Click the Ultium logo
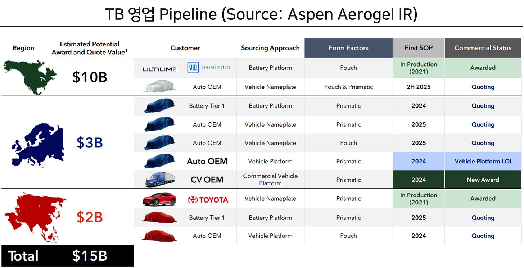Screen dimensions: 524x268 pos(159,68)
